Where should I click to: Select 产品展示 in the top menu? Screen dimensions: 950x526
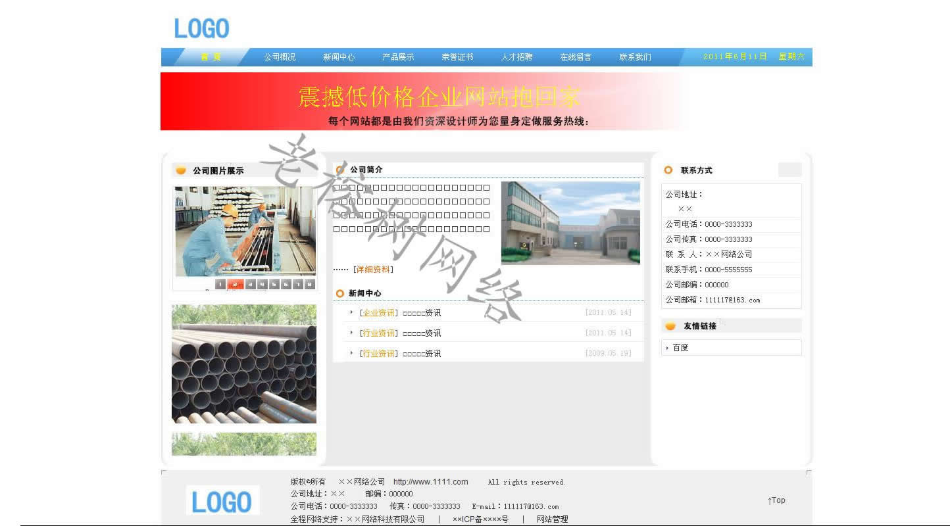pos(398,57)
